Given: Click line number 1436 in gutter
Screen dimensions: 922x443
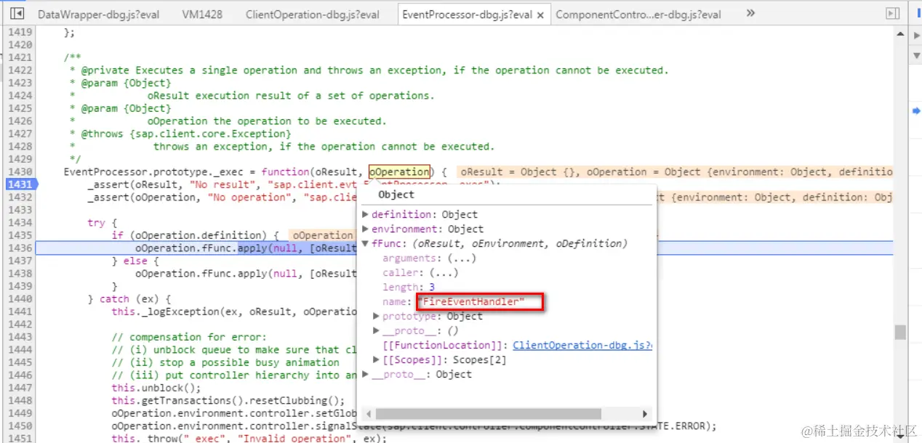Looking at the screenshot, I should (x=20, y=248).
